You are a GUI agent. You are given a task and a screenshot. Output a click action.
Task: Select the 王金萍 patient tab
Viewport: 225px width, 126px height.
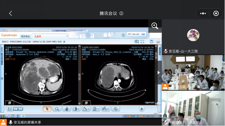(38, 37)
